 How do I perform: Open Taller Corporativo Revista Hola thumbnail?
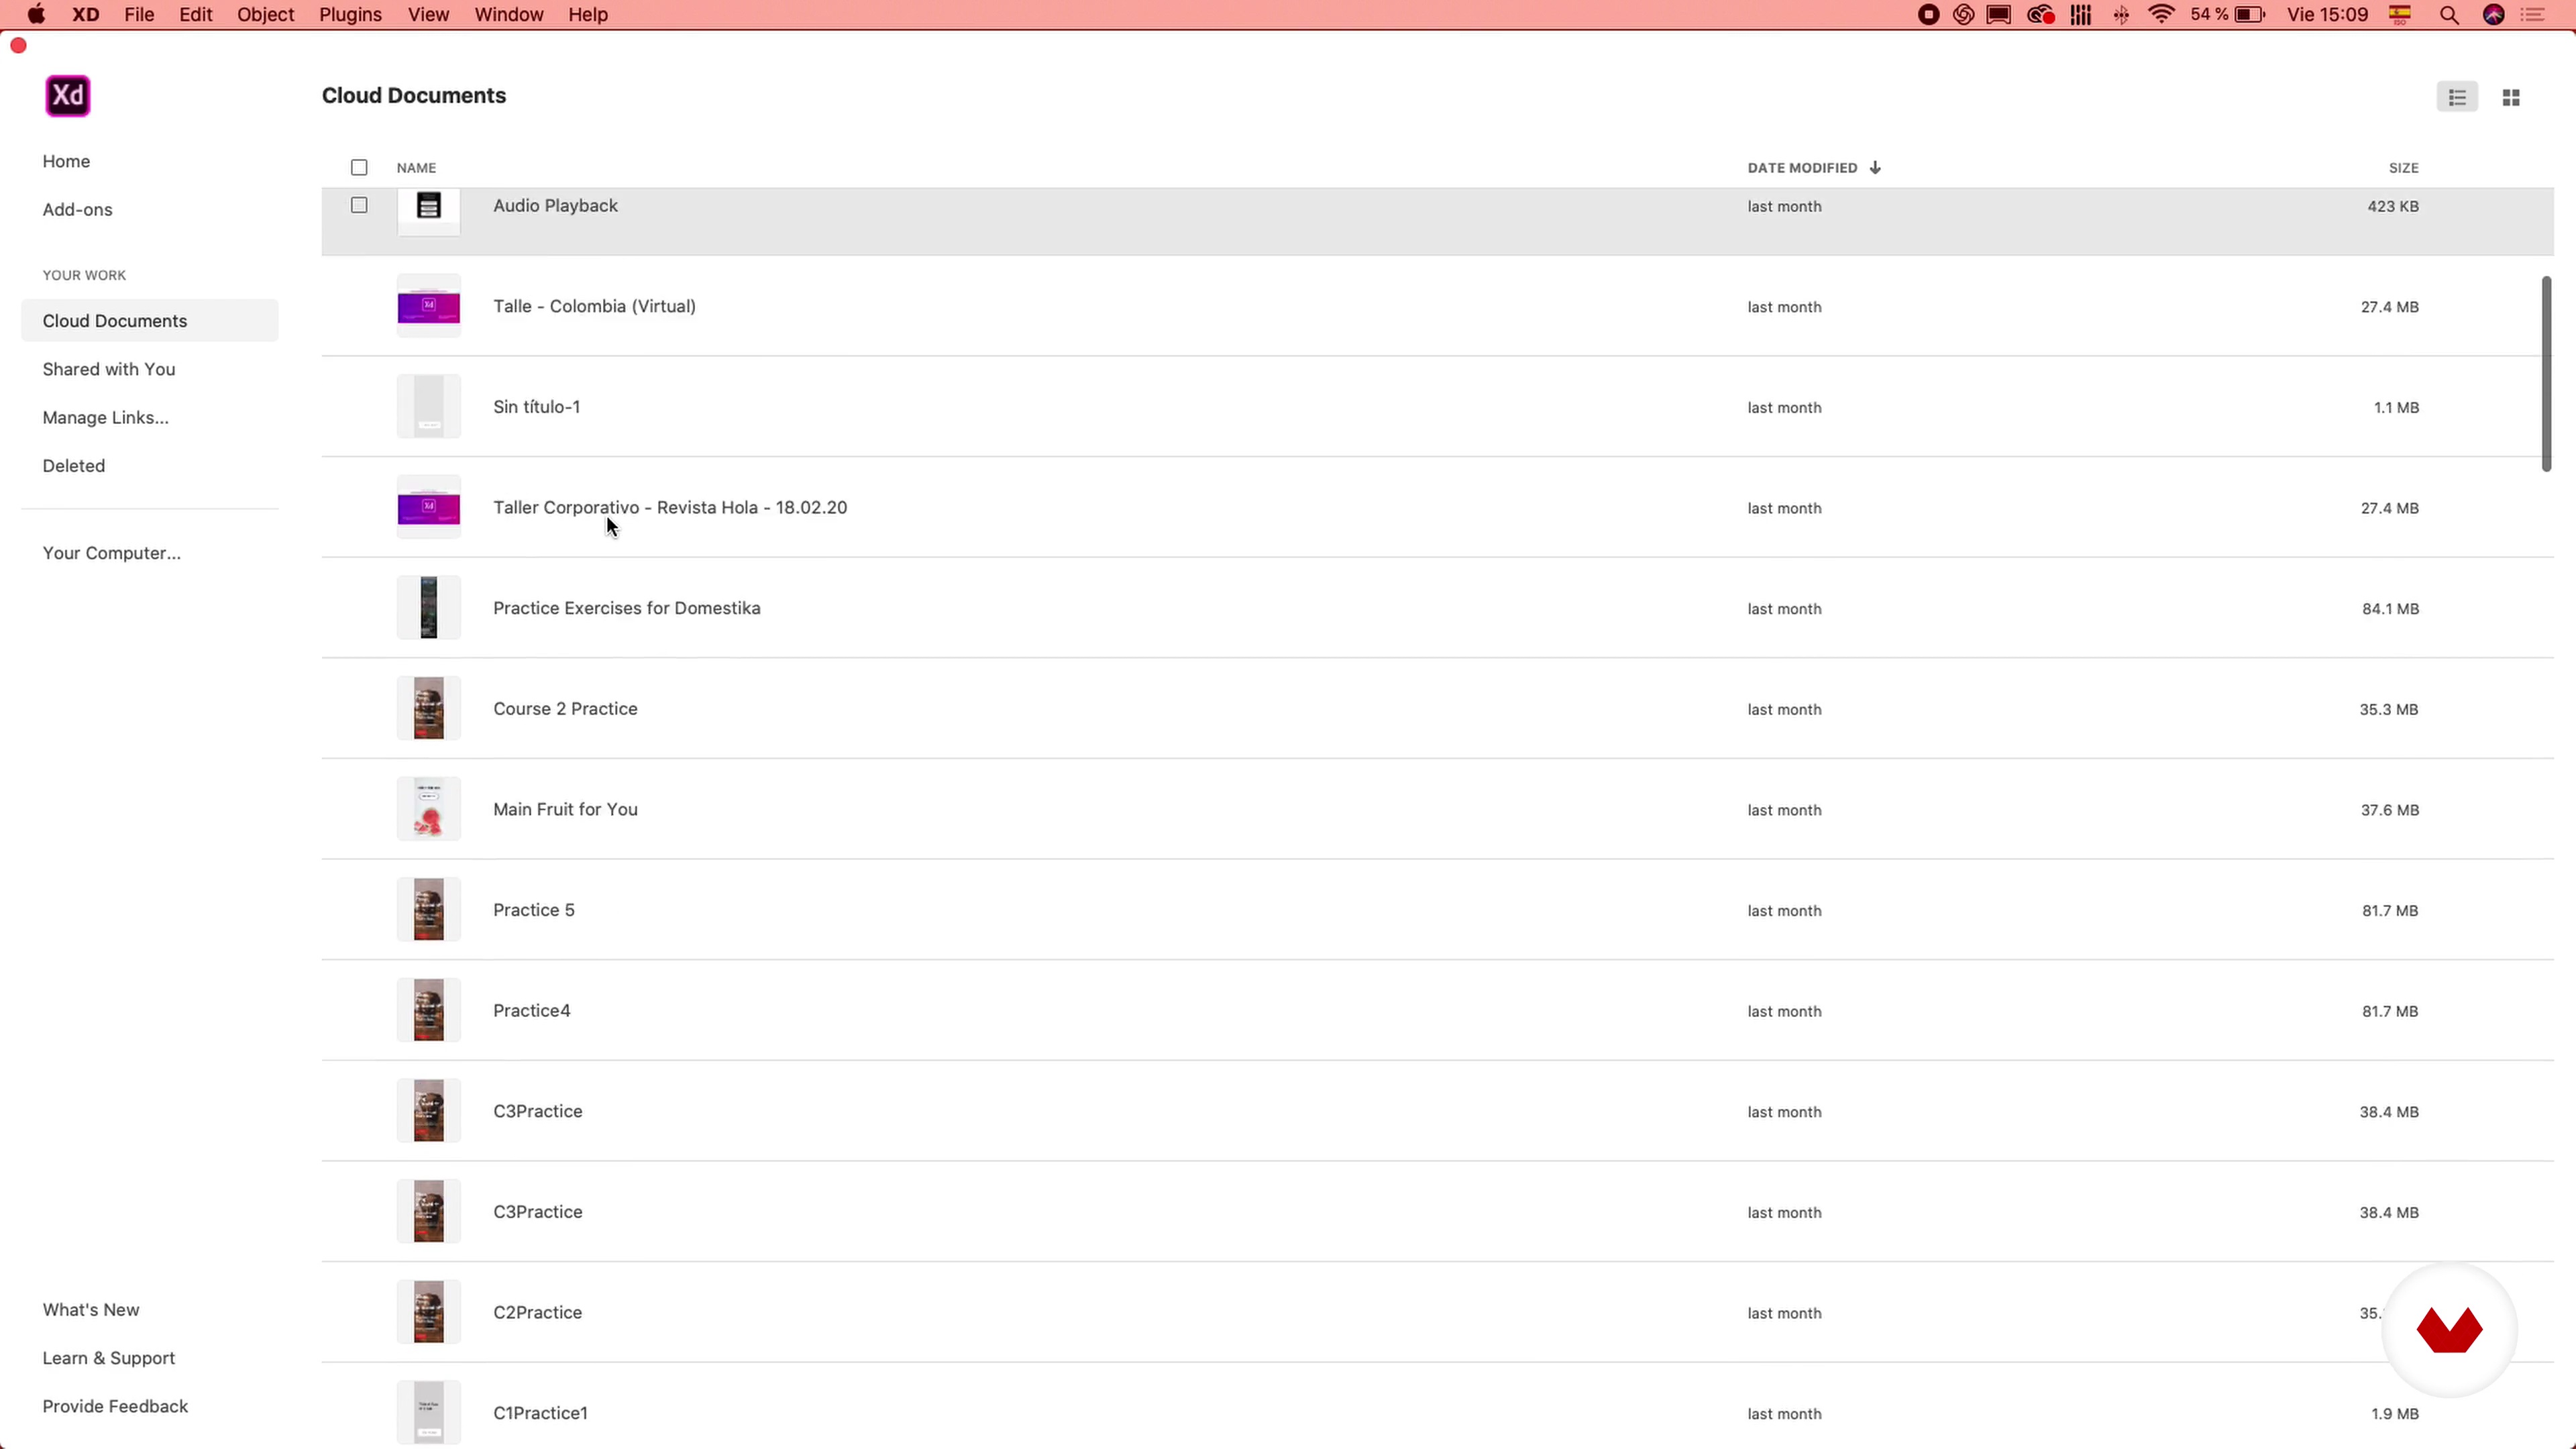(x=429, y=507)
